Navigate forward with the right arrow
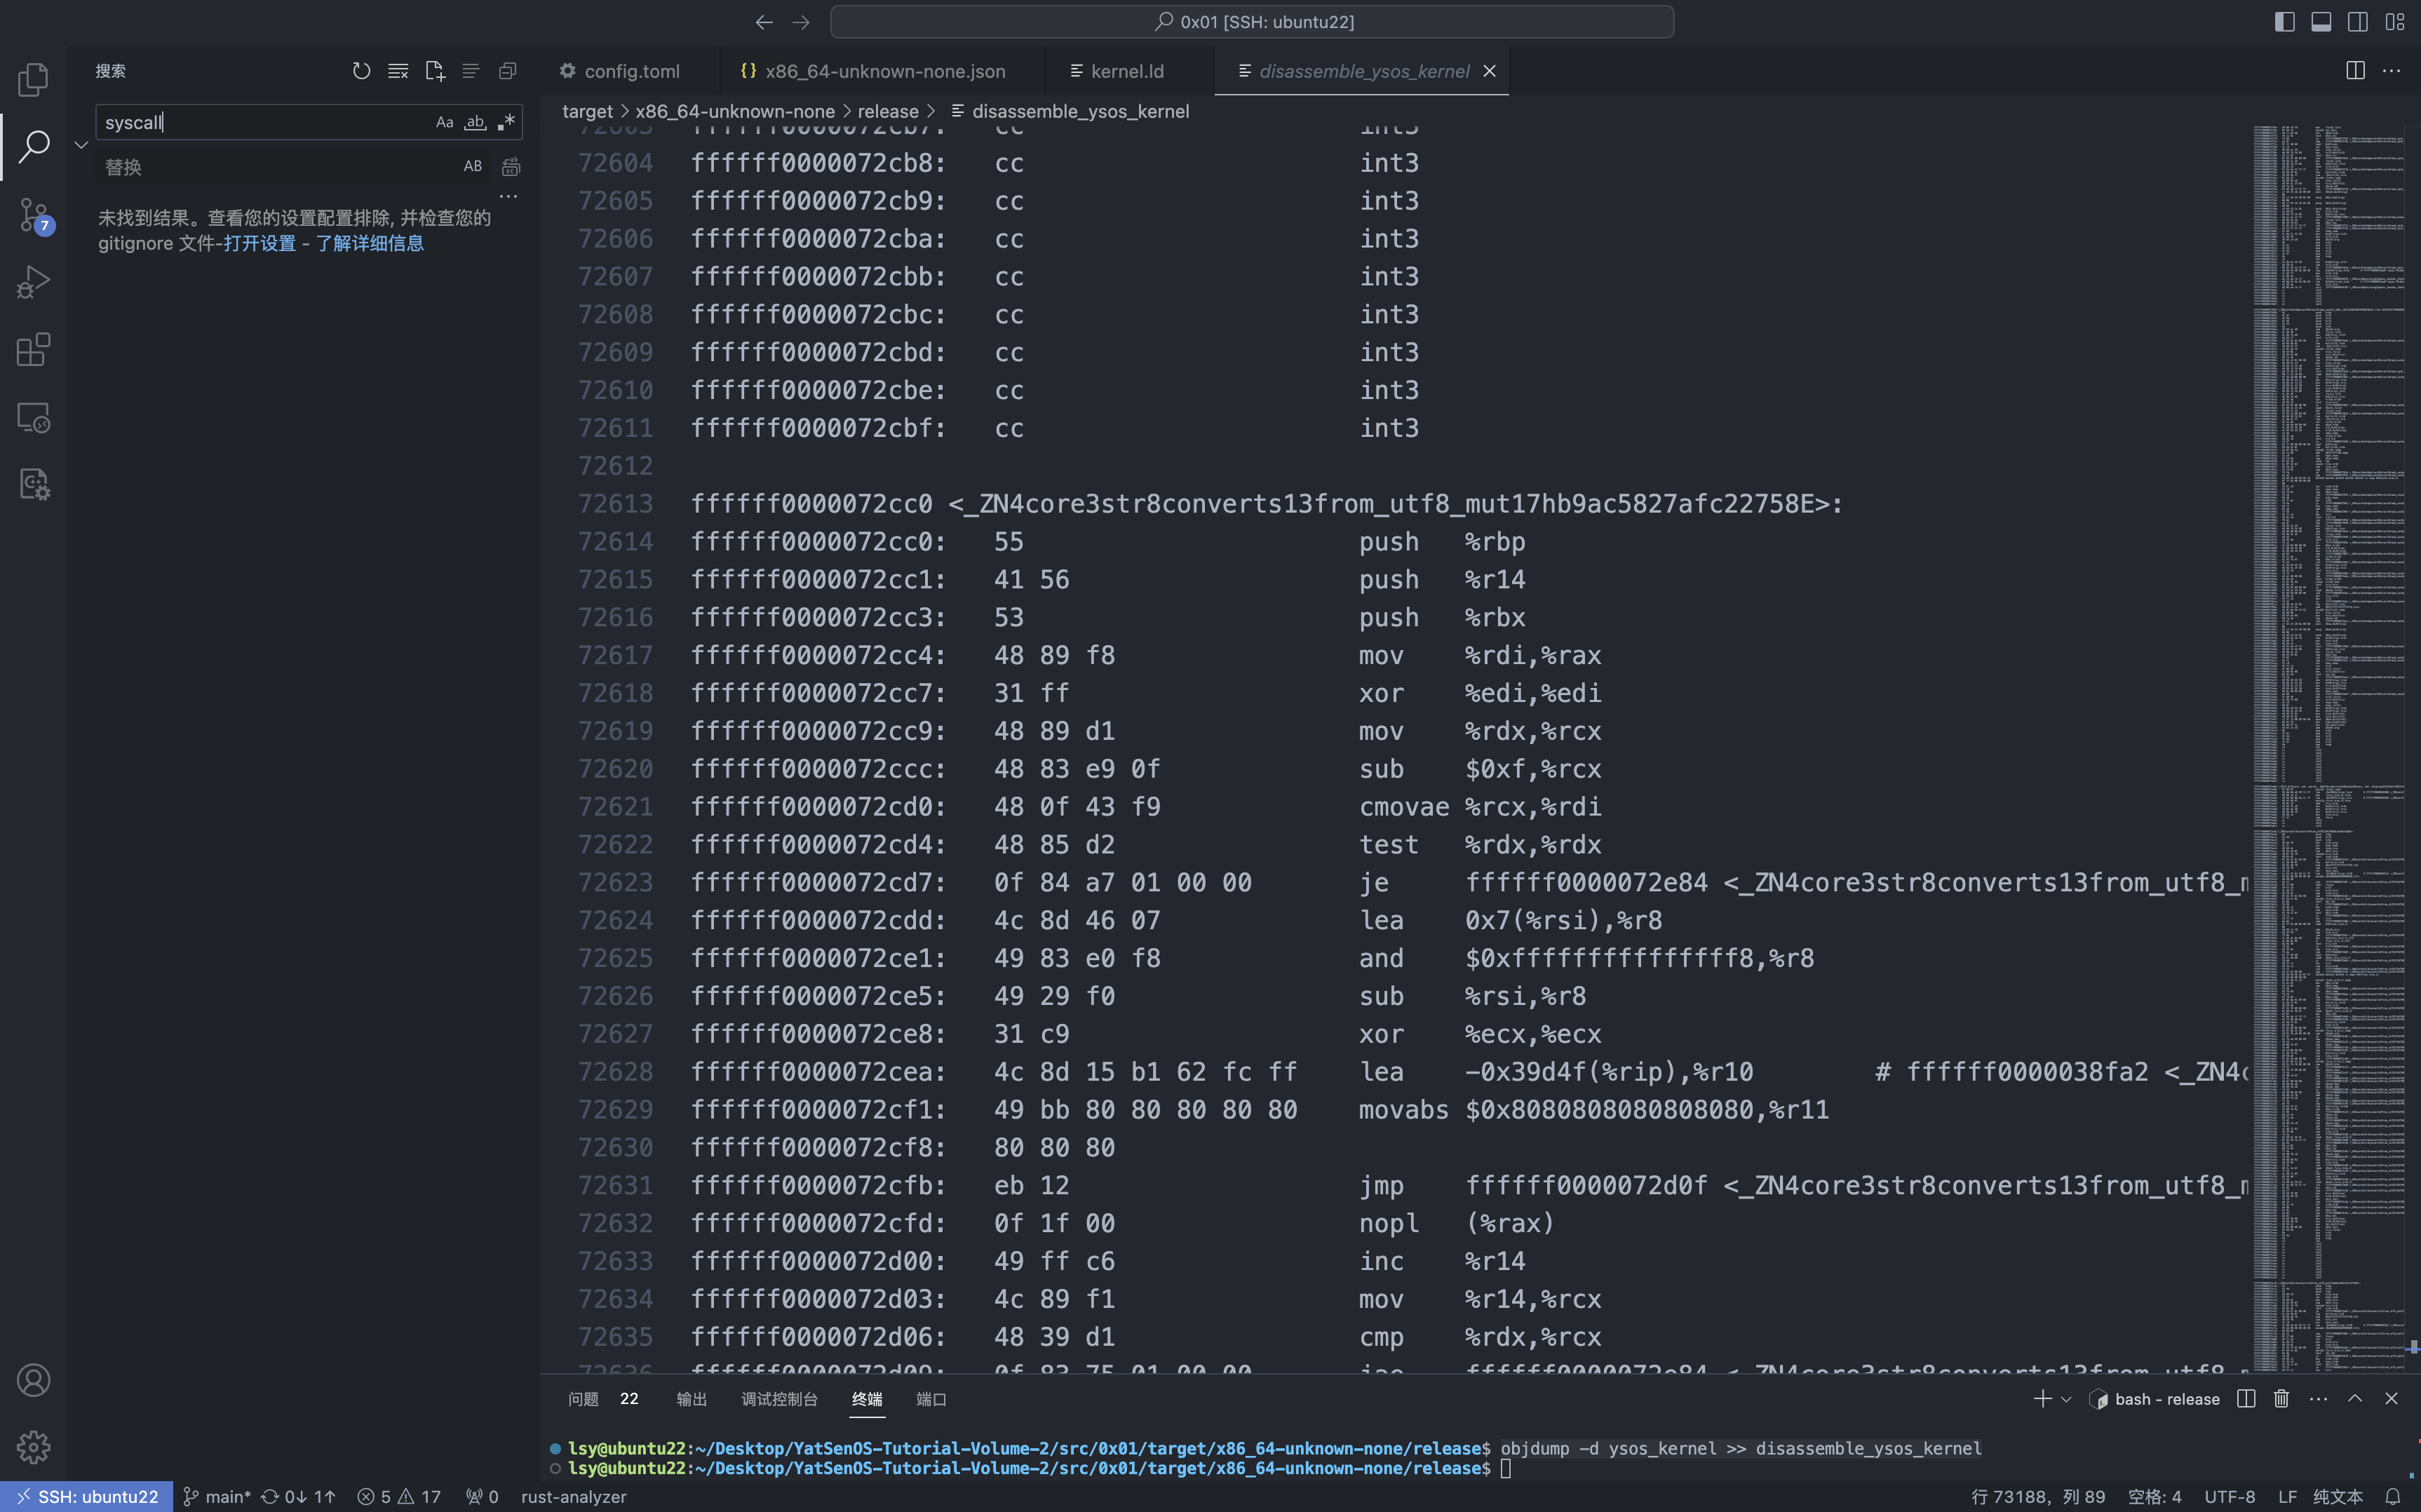 801,22
